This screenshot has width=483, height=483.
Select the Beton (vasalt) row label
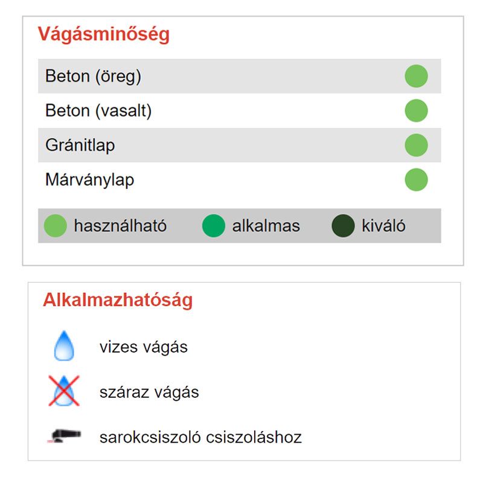tap(98, 111)
